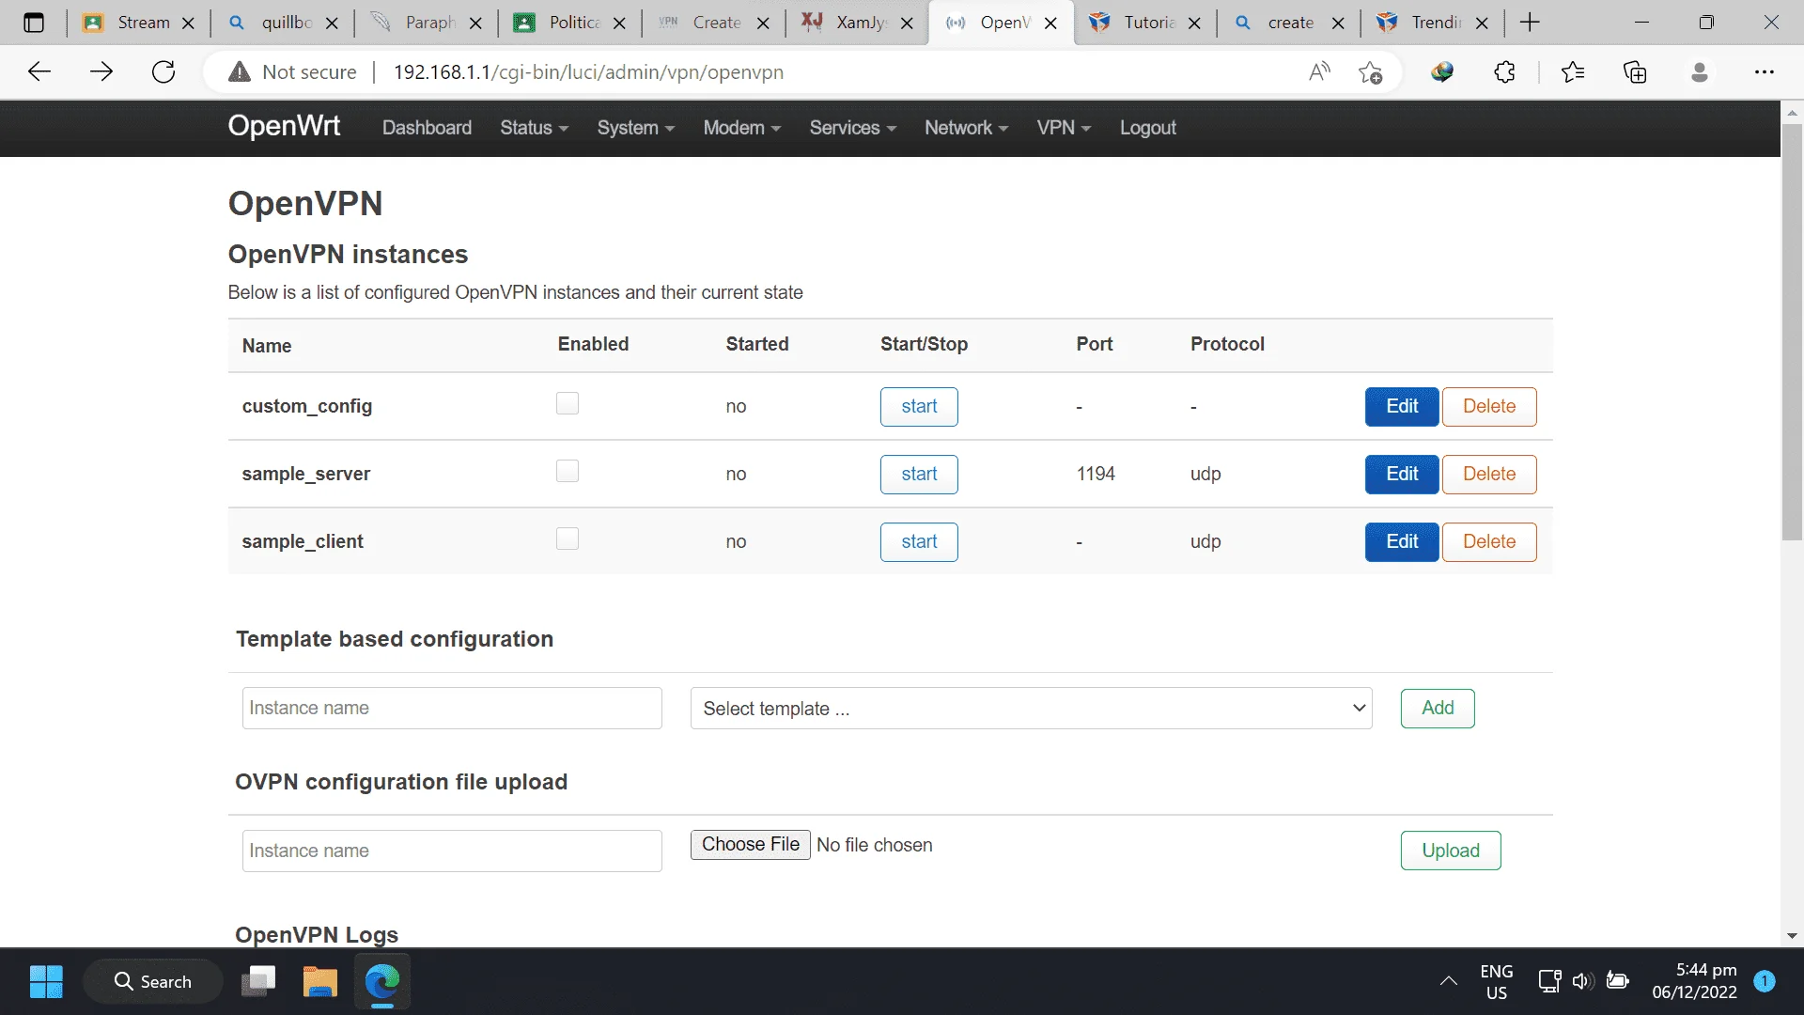Expand the Modem menu

[x=742, y=128]
